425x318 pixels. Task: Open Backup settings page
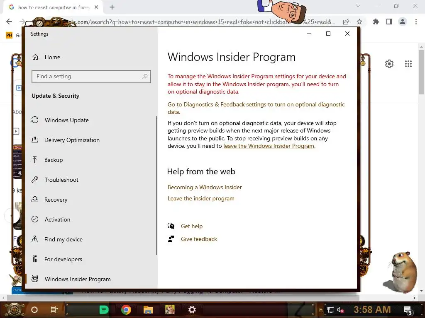tap(54, 160)
